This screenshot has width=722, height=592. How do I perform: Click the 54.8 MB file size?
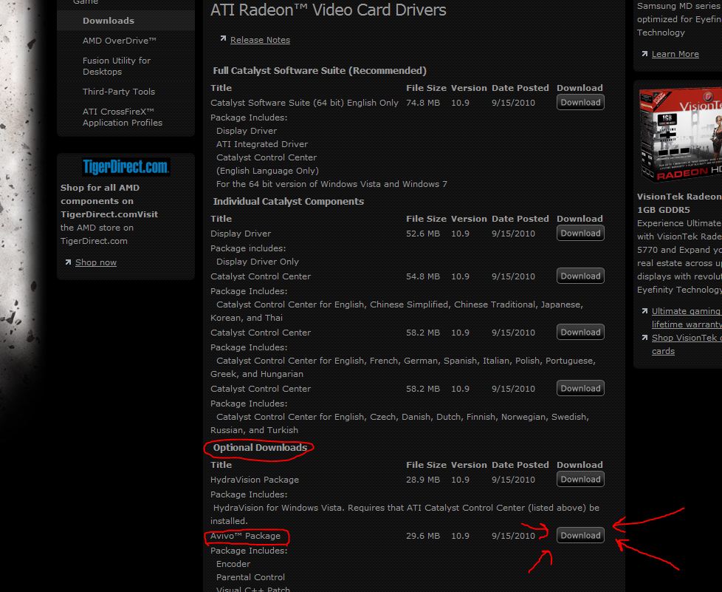click(x=423, y=276)
